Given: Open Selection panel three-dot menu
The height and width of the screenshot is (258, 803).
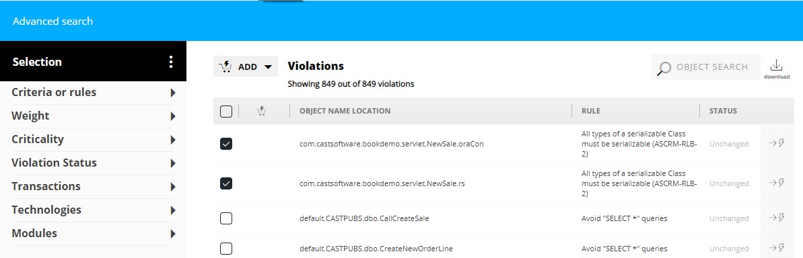Looking at the screenshot, I should 170,62.
